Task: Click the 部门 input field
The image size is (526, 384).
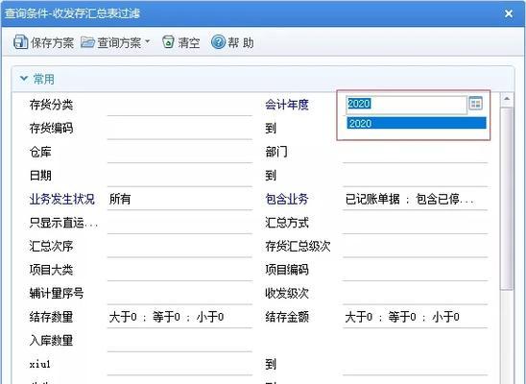Action: tap(415, 153)
